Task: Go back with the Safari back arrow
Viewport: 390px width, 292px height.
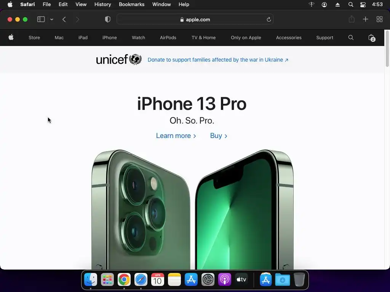Action: click(64, 19)
